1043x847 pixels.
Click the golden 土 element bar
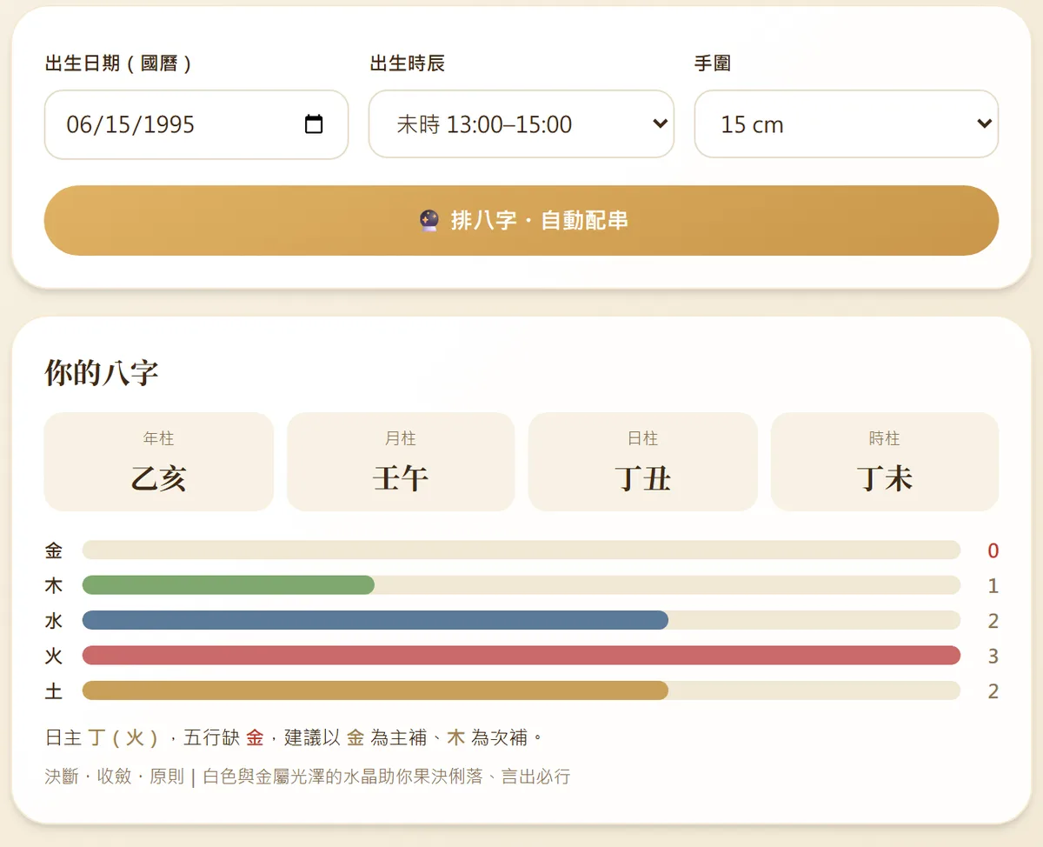click(x=375, y=690)
